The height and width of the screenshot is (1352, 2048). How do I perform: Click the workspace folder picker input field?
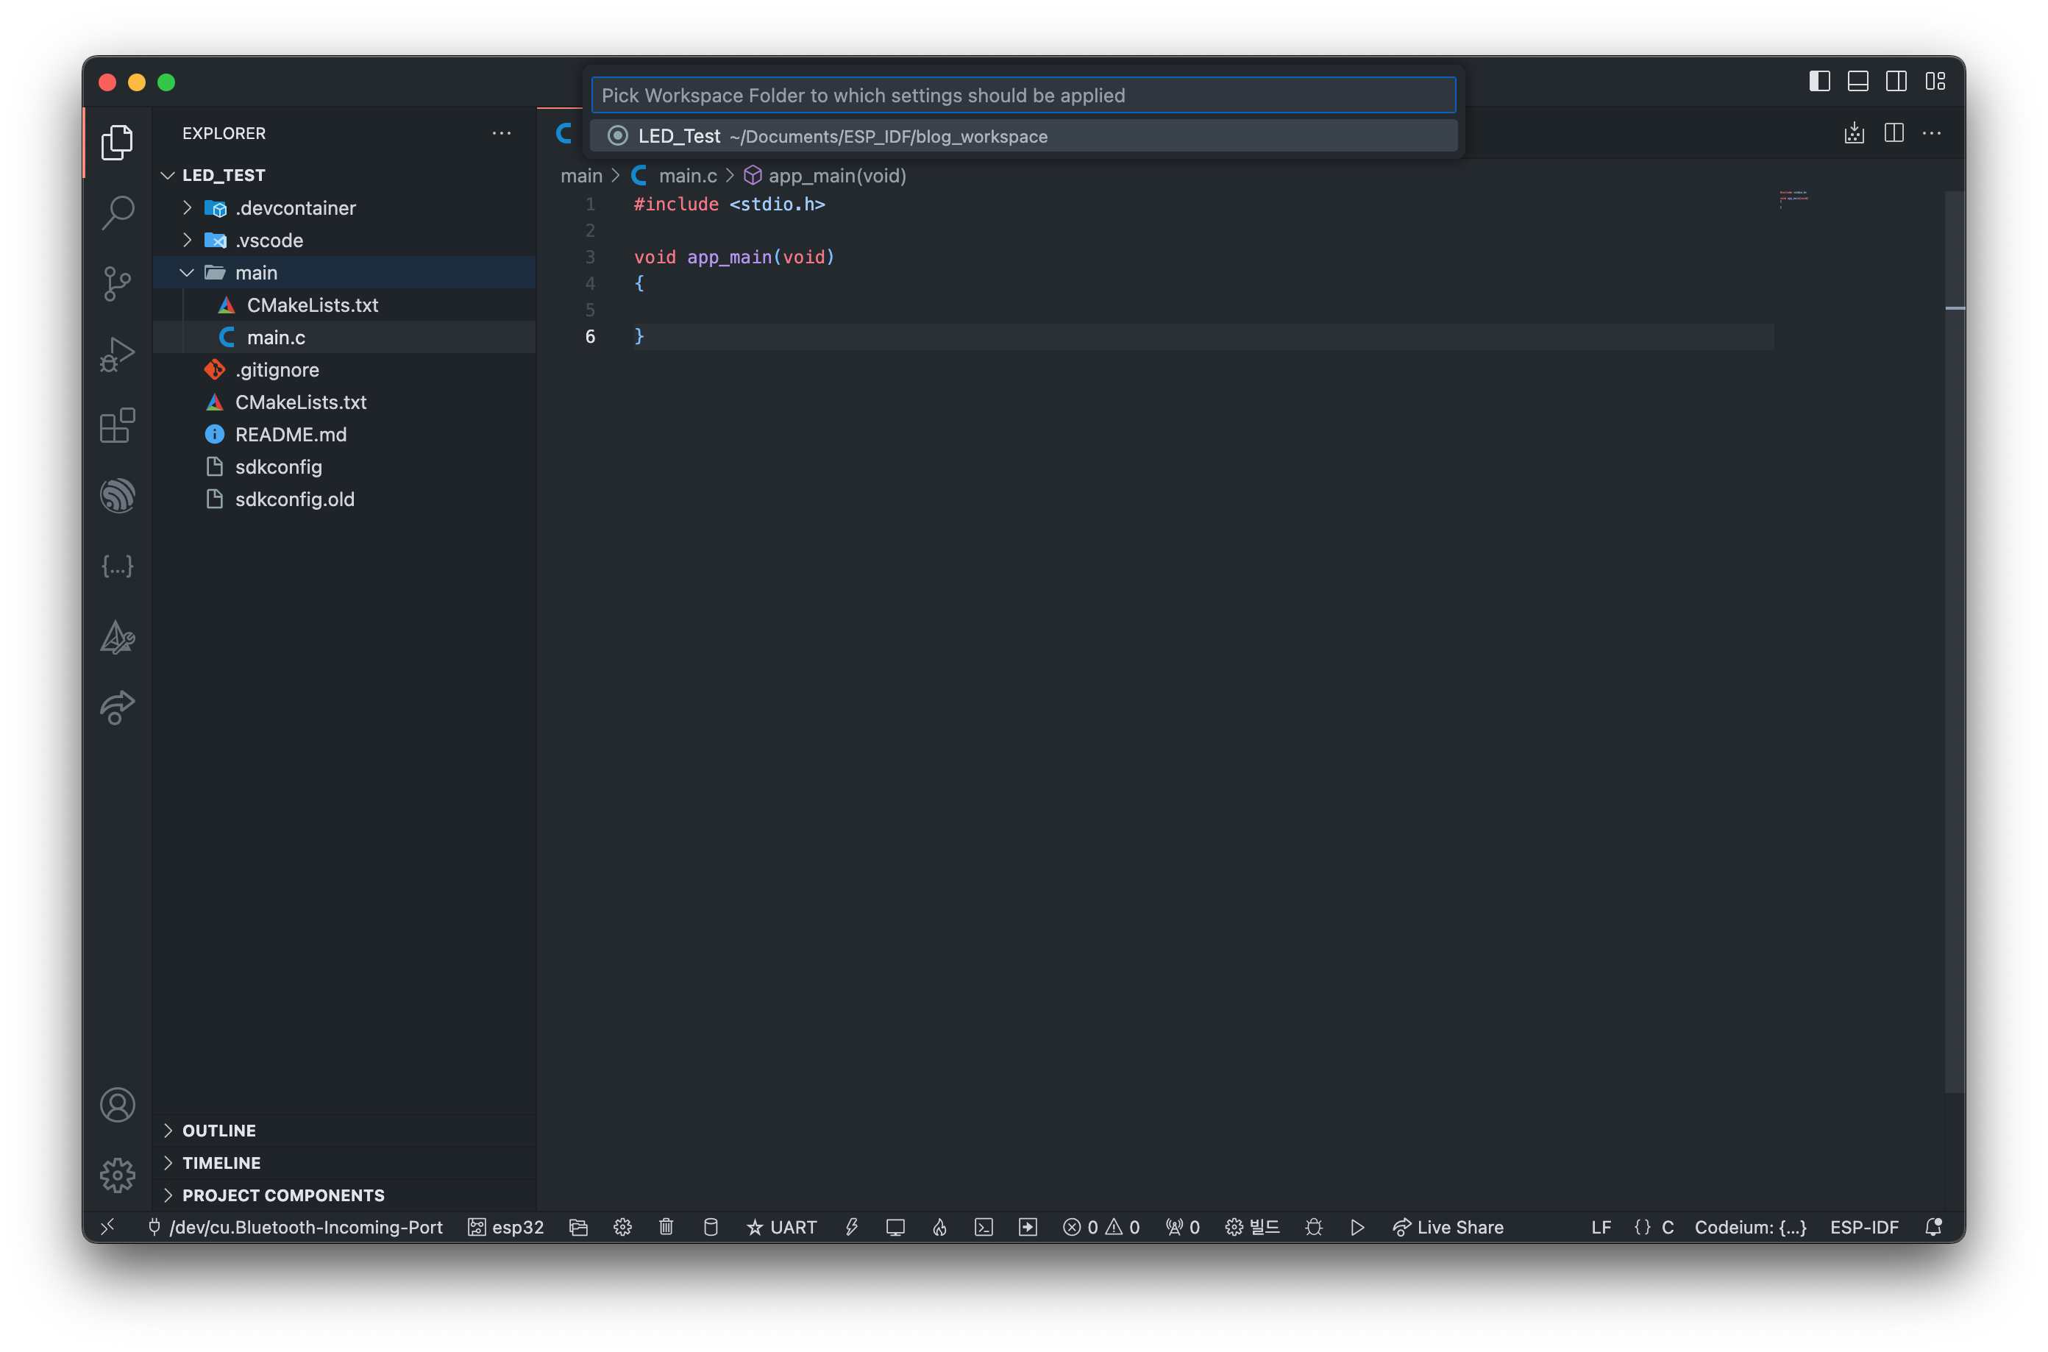(x=1023, y=95)
